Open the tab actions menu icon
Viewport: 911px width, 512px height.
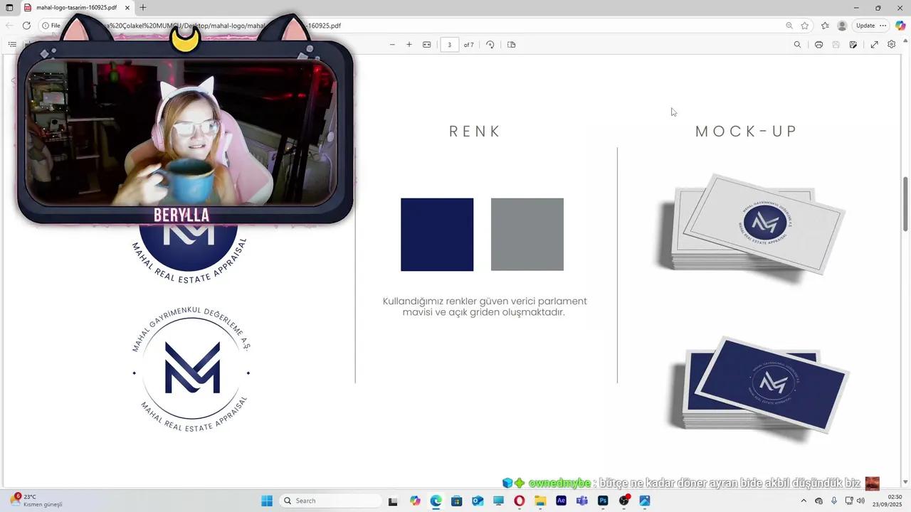9,8
